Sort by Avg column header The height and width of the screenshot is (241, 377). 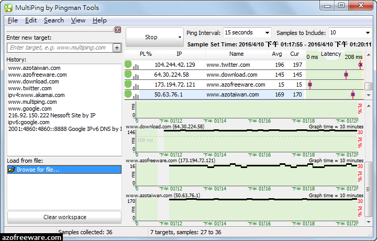pyautogui.click(x=277, y=54)
